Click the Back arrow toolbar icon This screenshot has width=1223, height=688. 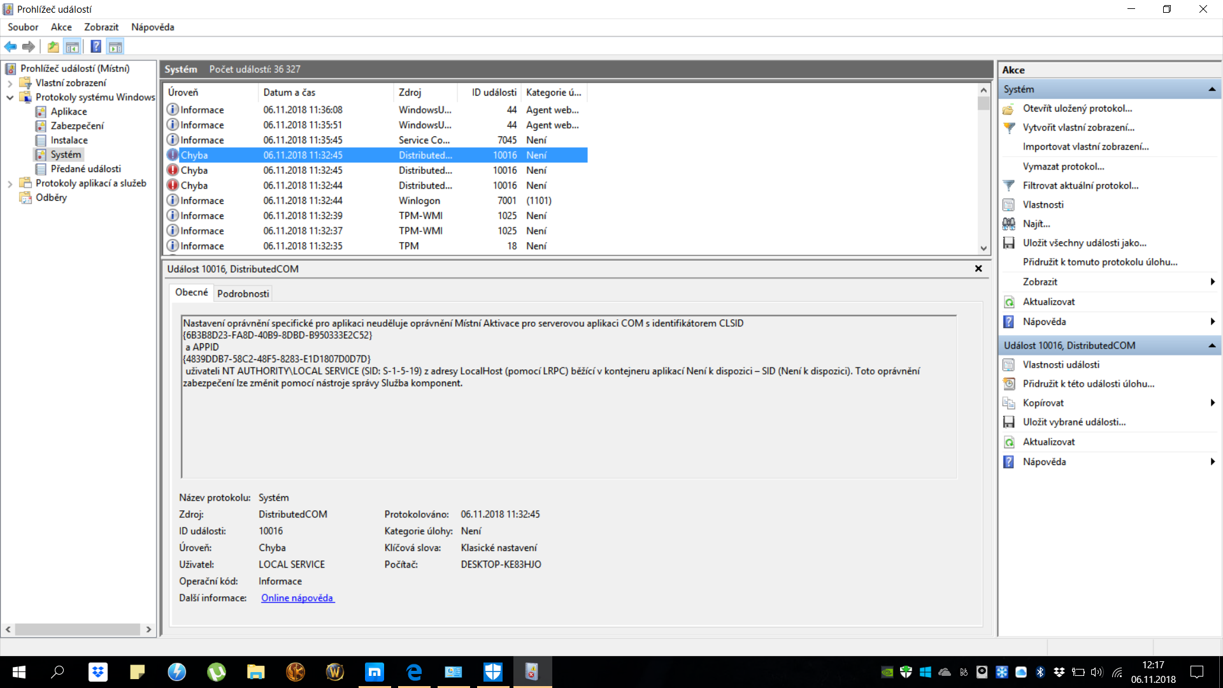coord(10,47)
